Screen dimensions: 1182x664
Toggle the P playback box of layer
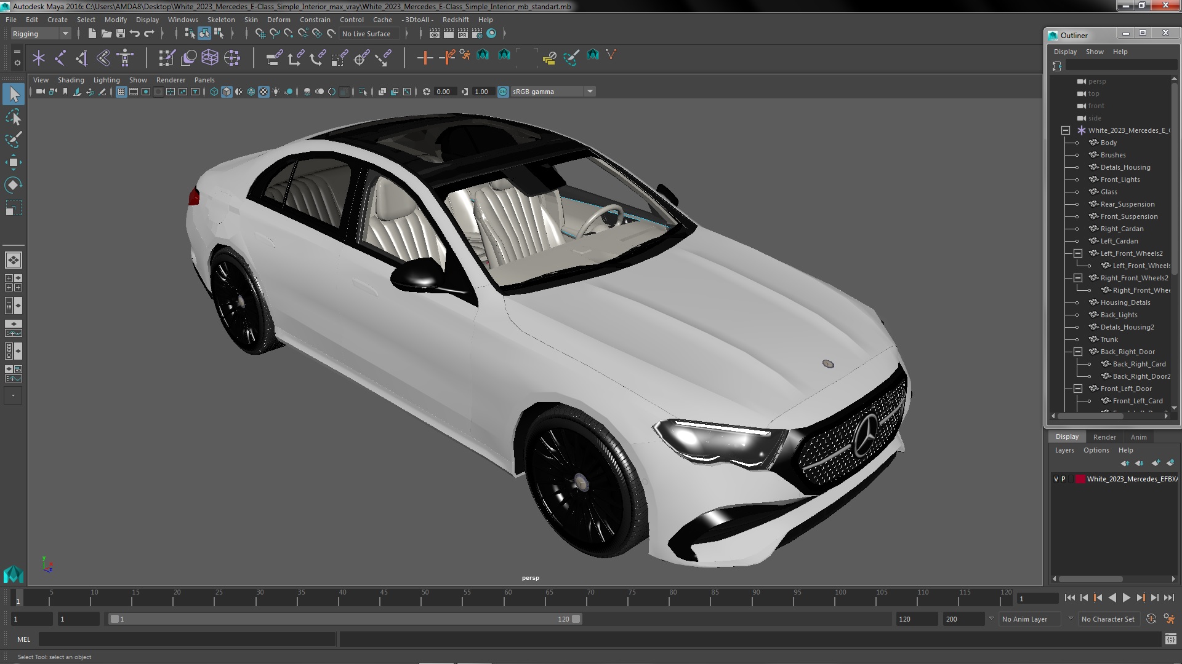point(1063,479)
